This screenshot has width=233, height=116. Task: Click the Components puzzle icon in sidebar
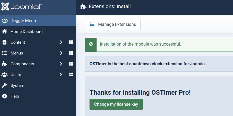click(x=4, y=64)
